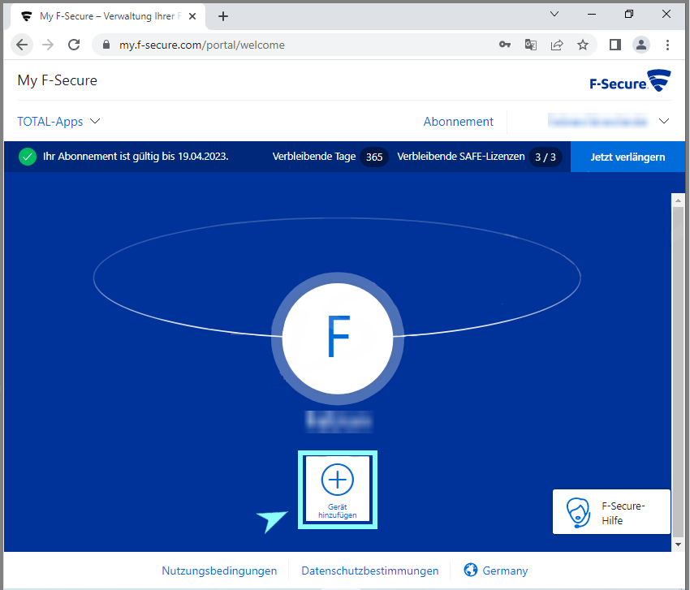Image resolution: width=690 pixels, height=590 pixels.
Task: Click the address bar URL
Action: pyautogui.click(x=202, y=45)
